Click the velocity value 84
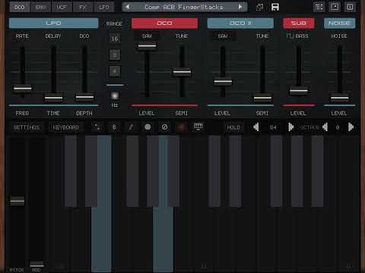 tap(273, 127)
